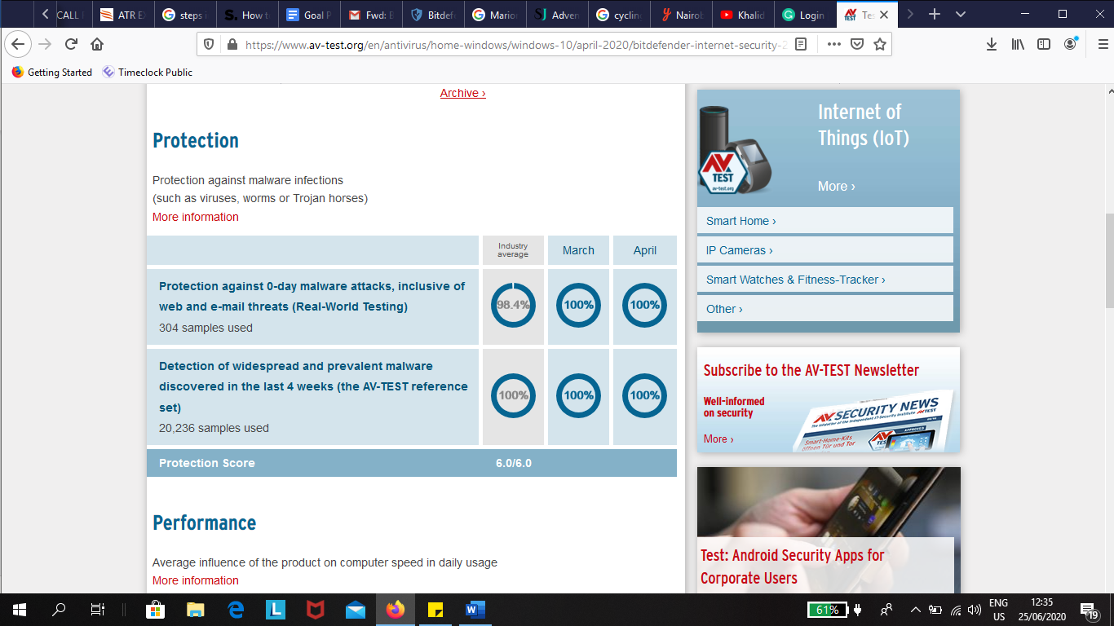Click April 100% gauge for 0-day malware
Image resolution: width=1114 pixels, height=626 pixels.
(x=644, y=305)
